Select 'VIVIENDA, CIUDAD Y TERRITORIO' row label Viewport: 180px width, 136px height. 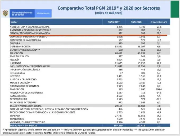28,122
